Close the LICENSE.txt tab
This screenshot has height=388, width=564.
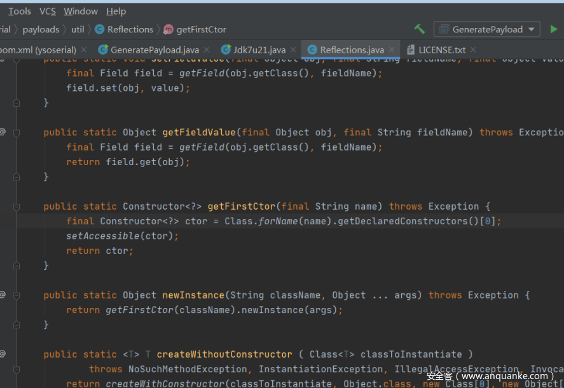coord(473,50)
